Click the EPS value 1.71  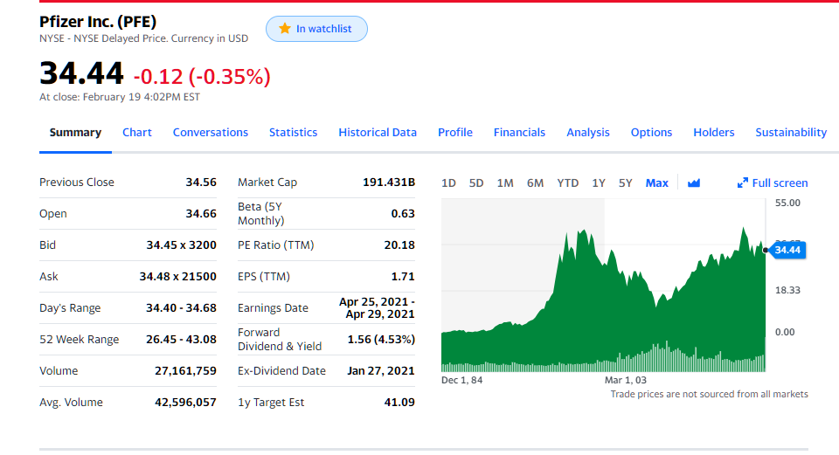[403, 277]
